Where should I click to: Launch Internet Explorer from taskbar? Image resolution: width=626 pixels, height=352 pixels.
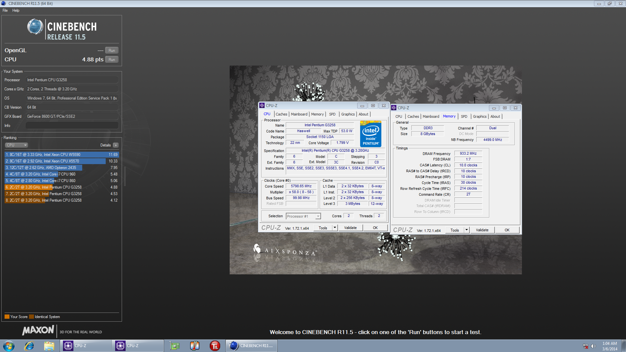(29, 346)
